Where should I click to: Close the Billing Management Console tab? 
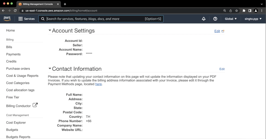click(58, 4)
